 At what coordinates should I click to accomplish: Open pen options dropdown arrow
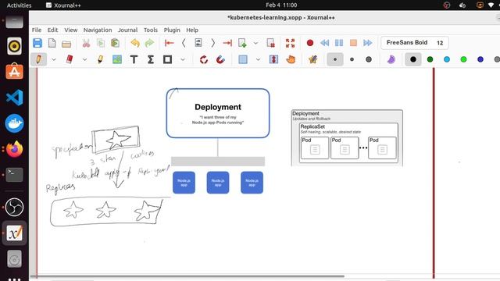point(54,59)
